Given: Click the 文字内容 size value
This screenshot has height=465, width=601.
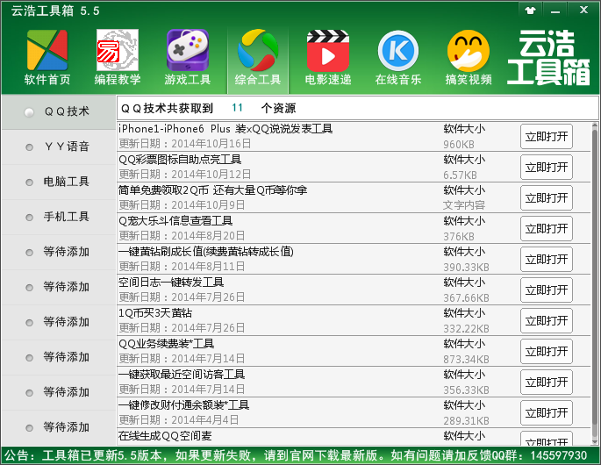Looking at the screenshot, I should [464, 205].
